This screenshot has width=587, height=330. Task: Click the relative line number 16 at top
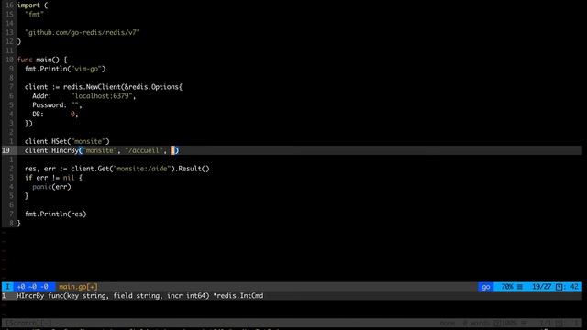tap(9, 5)
